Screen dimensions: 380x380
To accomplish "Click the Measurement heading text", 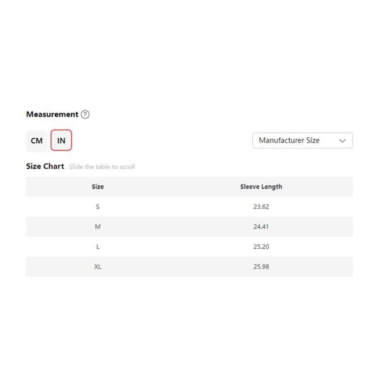I will [52, 114].
